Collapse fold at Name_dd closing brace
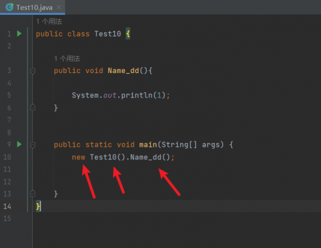Image resolution: width=321 pixels, height=248 pixels. pyautogui.click(x=33, y=107)
